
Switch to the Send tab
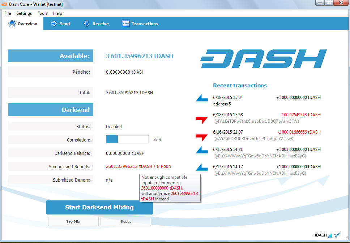click(x=60, y=23)
